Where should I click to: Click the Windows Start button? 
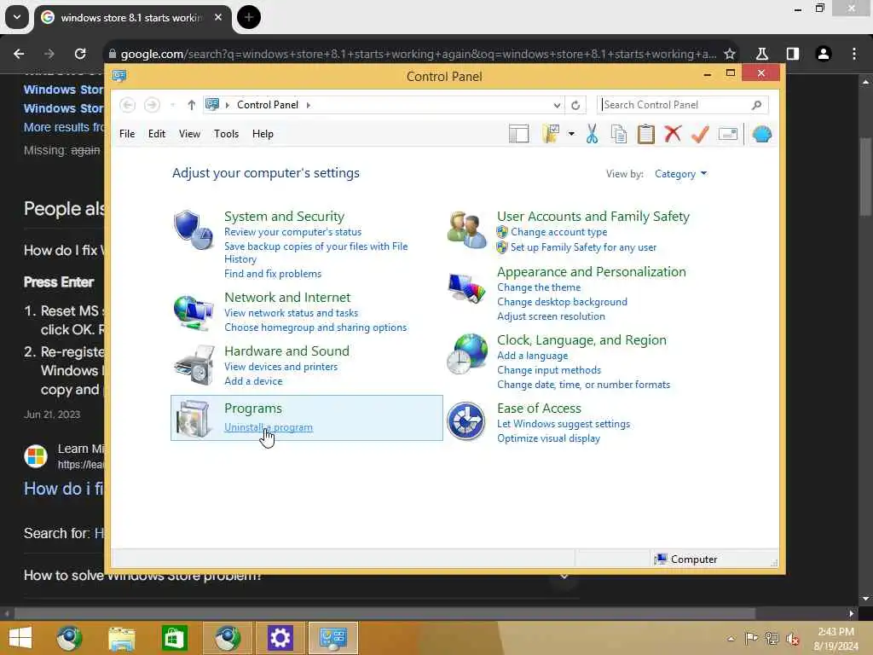pos(20,638)
